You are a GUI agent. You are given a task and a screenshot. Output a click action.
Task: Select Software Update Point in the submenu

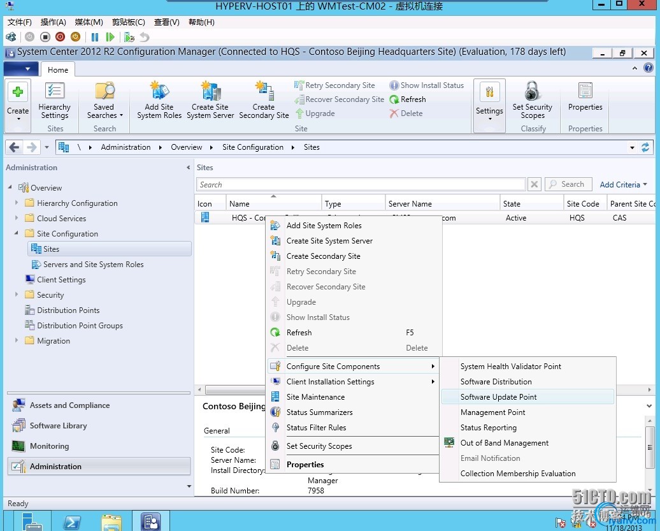click(x=528, y=397)
